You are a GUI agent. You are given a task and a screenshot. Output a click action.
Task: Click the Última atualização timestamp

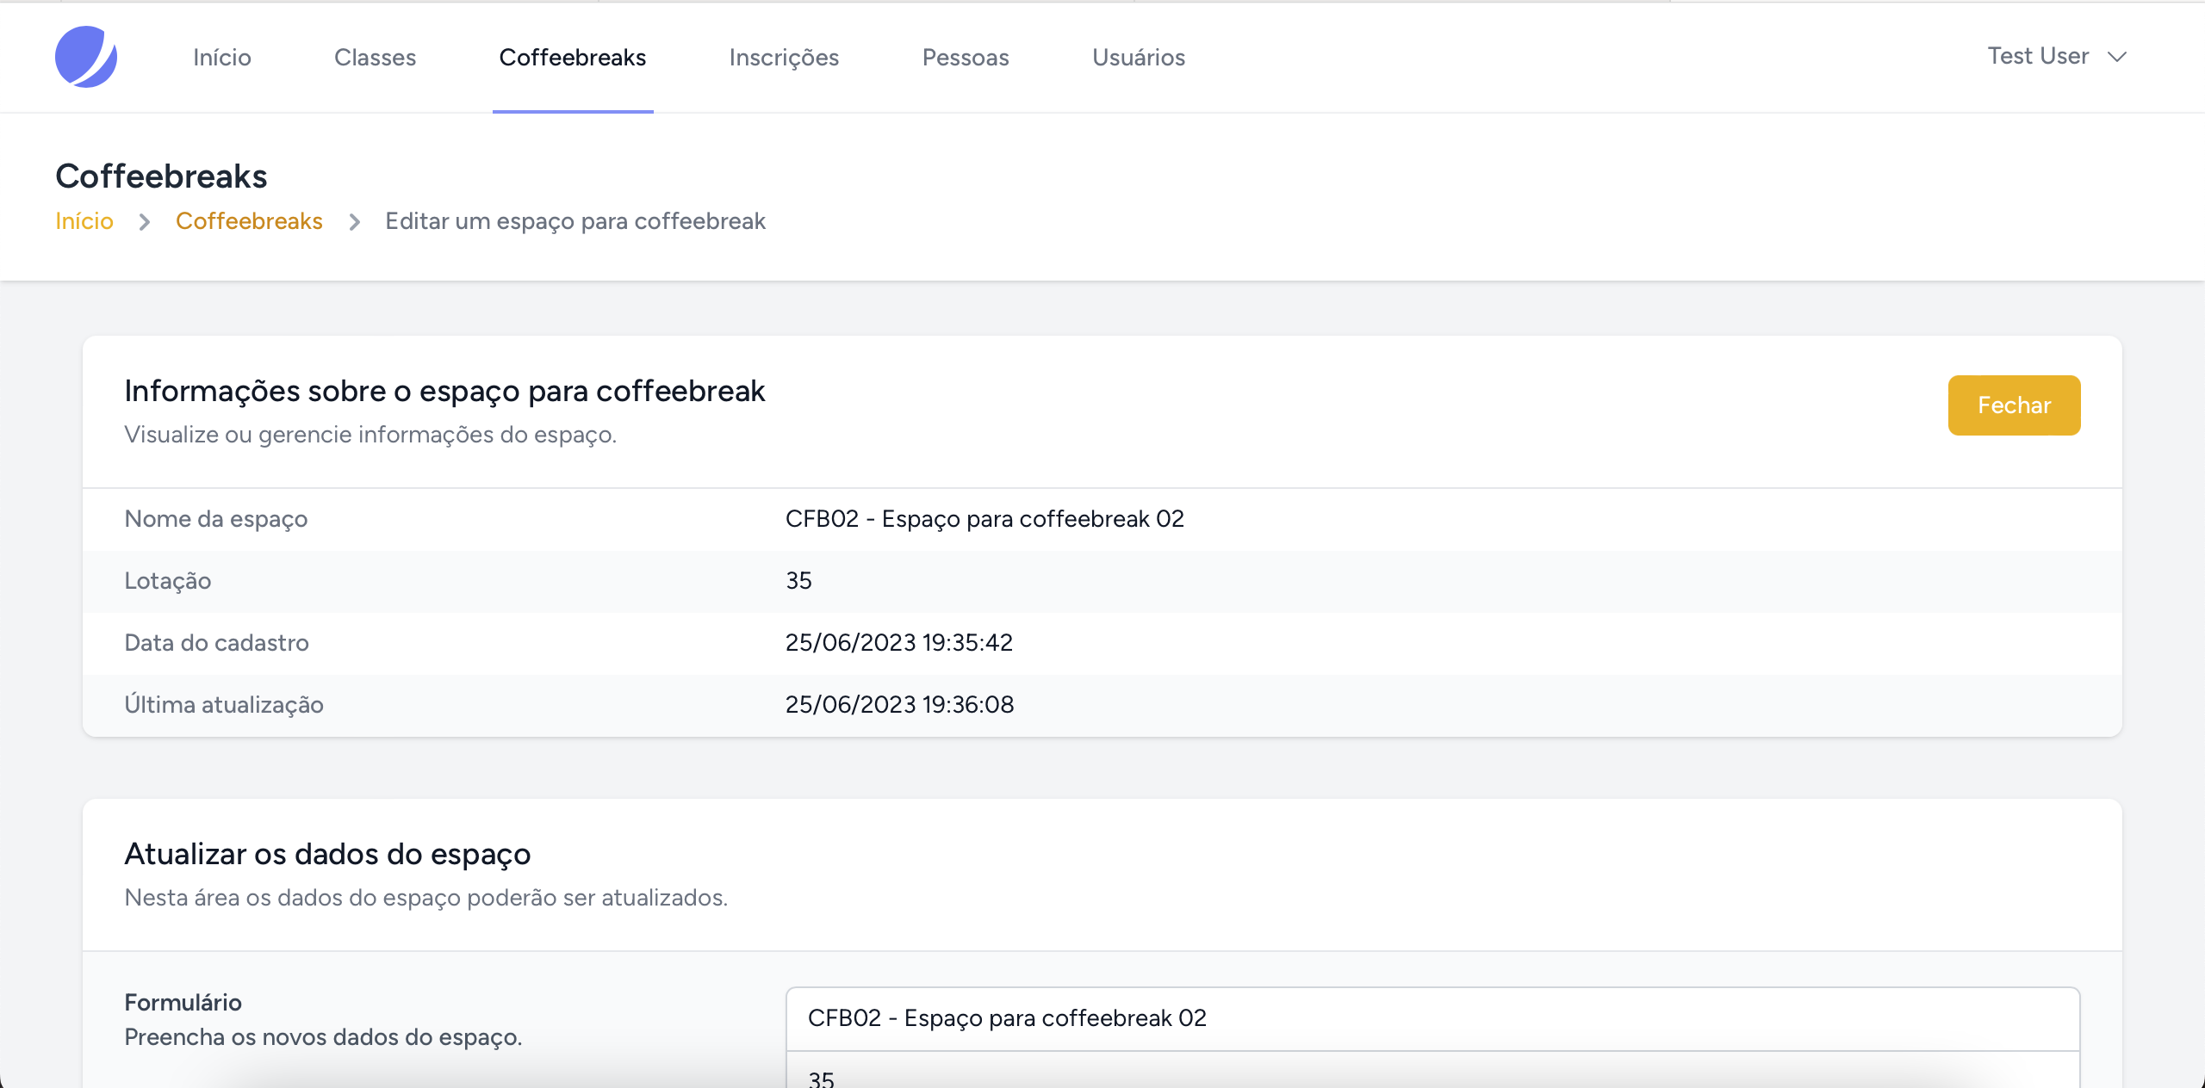[x=899, y=704]
